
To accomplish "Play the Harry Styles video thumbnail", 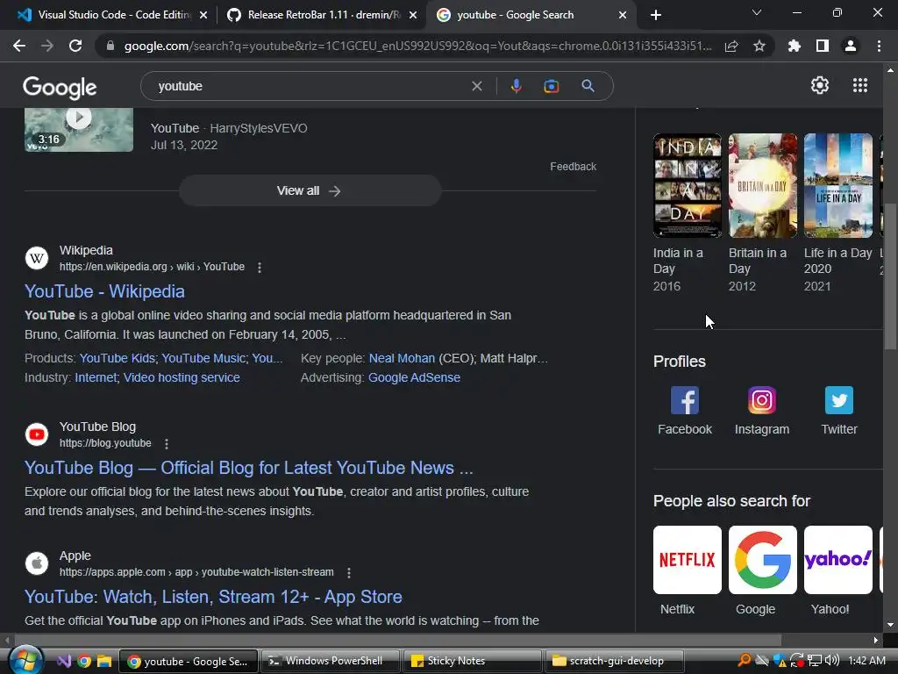I will tap(79, 130).
